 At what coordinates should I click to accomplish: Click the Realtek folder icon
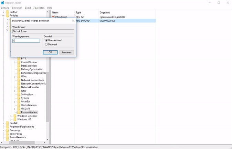[7, 123]
